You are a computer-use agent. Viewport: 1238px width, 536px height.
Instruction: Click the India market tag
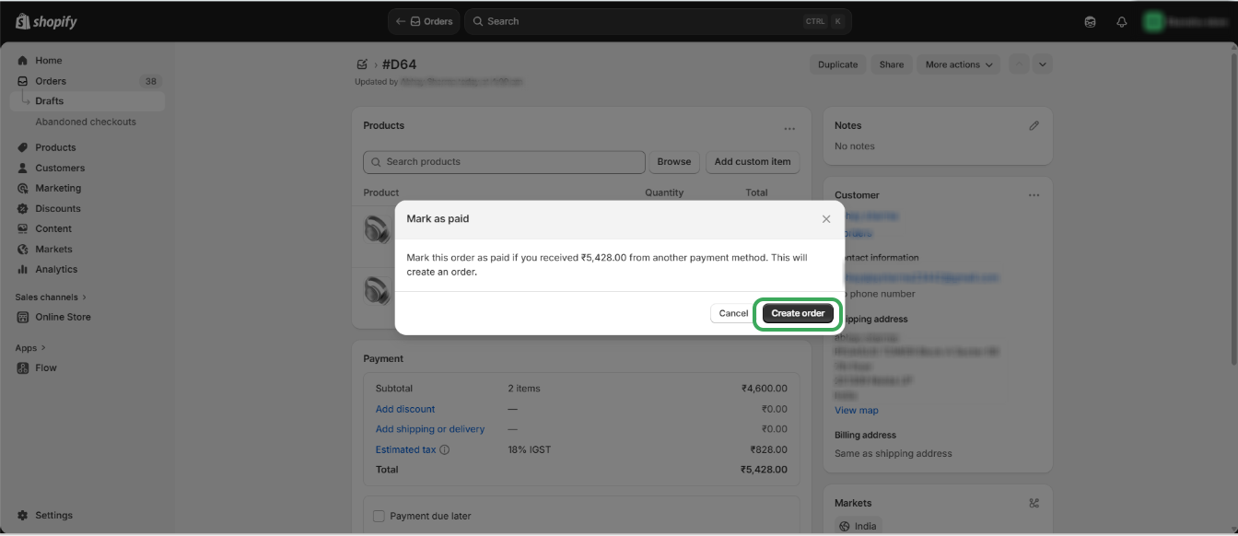pos(858,526)
